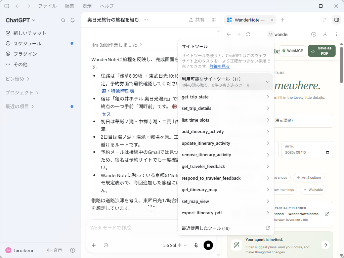Click the WebMCP status badge

click(x=293, y=51)
